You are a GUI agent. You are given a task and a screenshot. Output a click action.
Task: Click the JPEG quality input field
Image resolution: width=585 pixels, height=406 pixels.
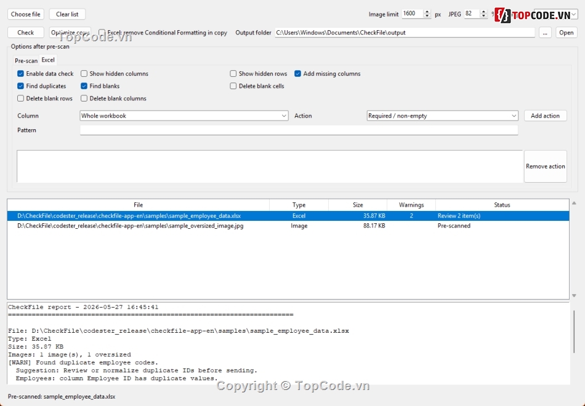tap(472, 14)
